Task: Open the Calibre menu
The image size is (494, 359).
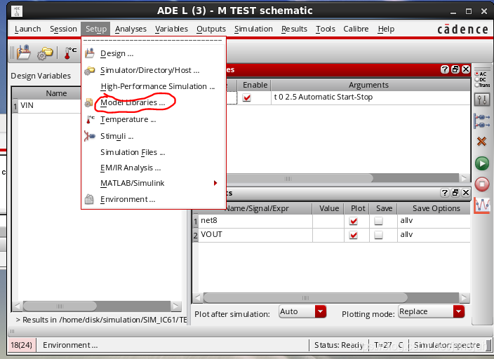Action: [x=356, y=29]
